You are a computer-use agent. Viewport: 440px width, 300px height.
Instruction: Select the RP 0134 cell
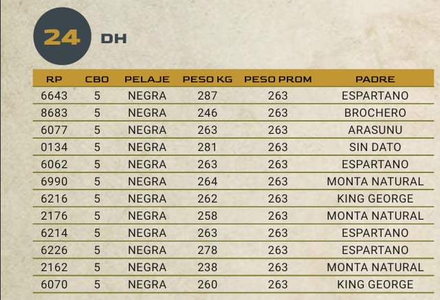click(x=54, y=147)
